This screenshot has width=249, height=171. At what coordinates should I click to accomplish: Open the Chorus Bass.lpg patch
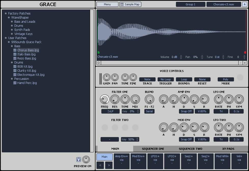tap(28, 50)
